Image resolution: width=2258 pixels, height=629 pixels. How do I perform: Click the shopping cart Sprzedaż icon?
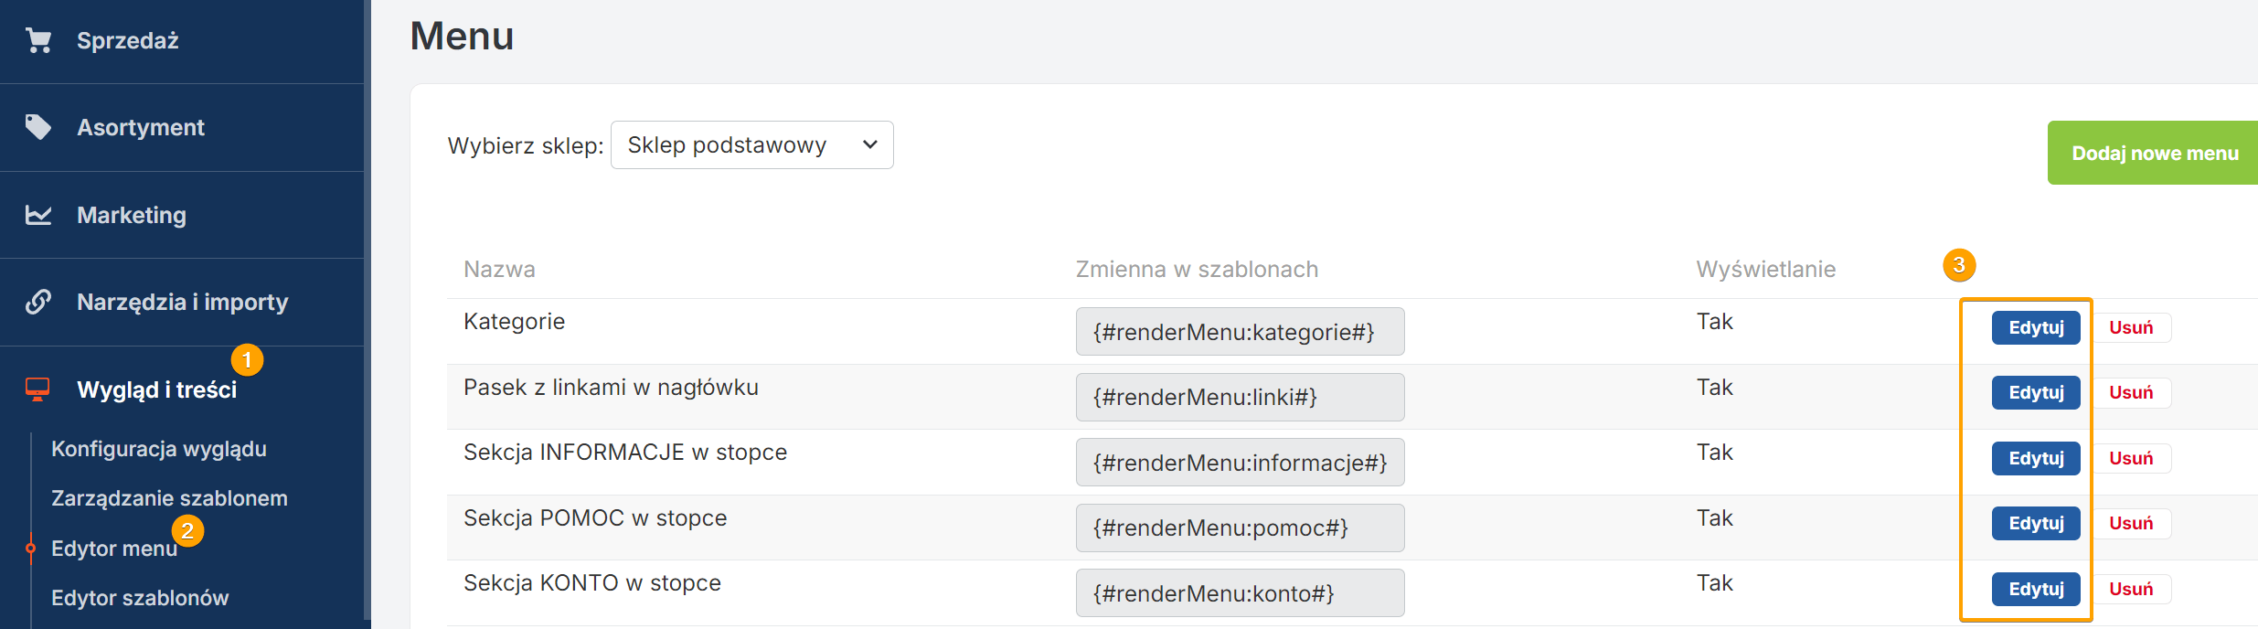[38, 40]
